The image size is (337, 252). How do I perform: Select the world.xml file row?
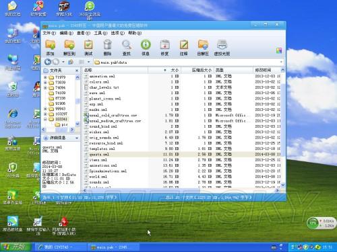[182, 177]
